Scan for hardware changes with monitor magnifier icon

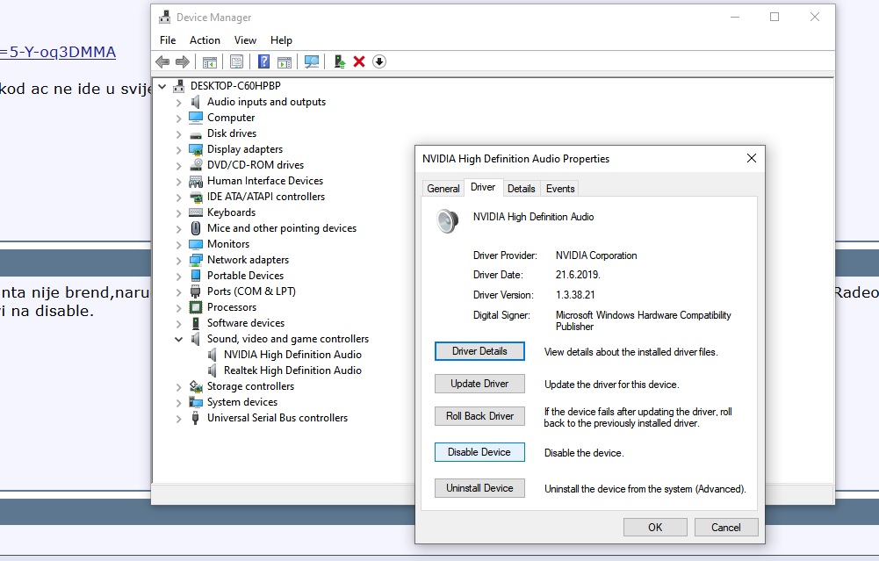tap(312, 61)
